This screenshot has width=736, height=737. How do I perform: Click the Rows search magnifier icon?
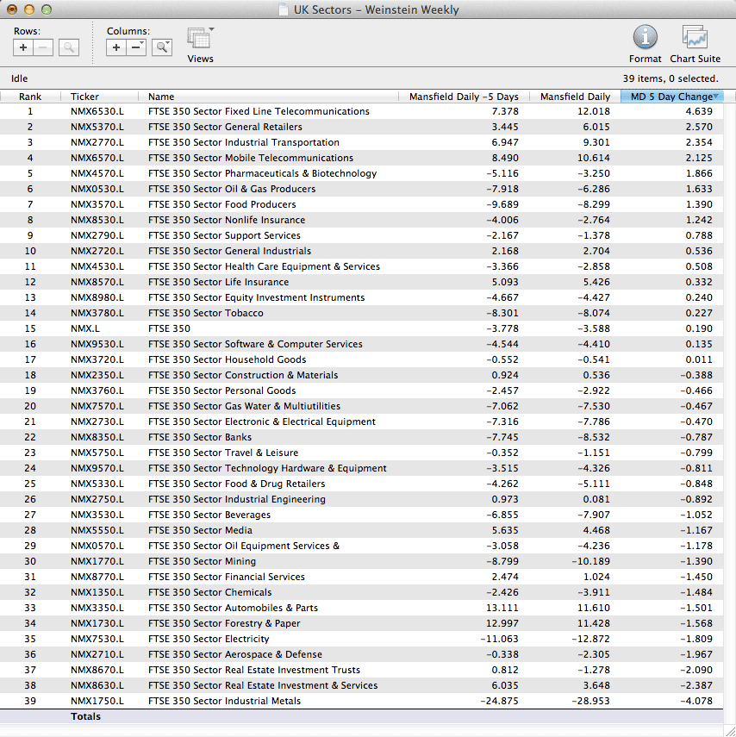pyautogui.click(x=69, y=48)
